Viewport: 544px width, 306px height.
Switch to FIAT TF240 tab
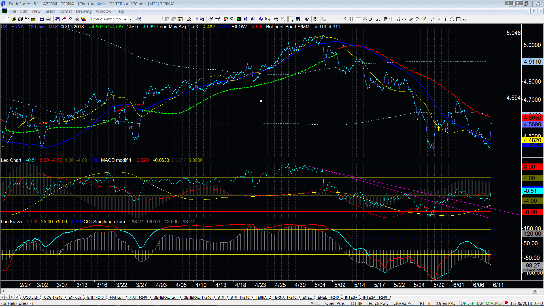(x=138, y=297)
